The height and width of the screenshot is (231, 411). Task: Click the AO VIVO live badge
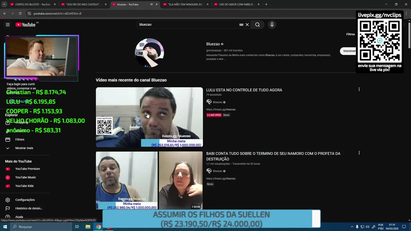pos(214,115)
